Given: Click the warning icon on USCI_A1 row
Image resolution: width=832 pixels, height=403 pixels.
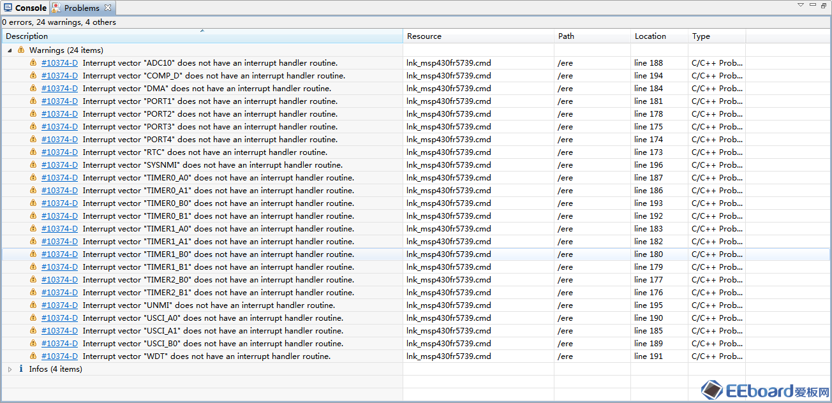Looking at the screenshot, I should [33, 330].
